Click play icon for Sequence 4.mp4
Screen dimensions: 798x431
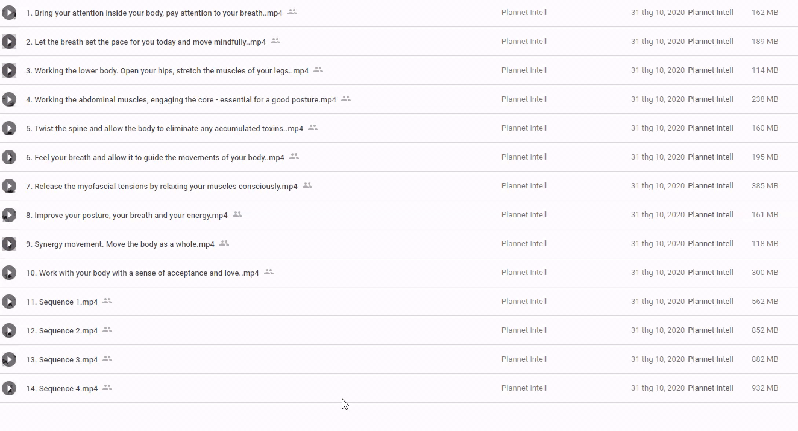[9, 388]
